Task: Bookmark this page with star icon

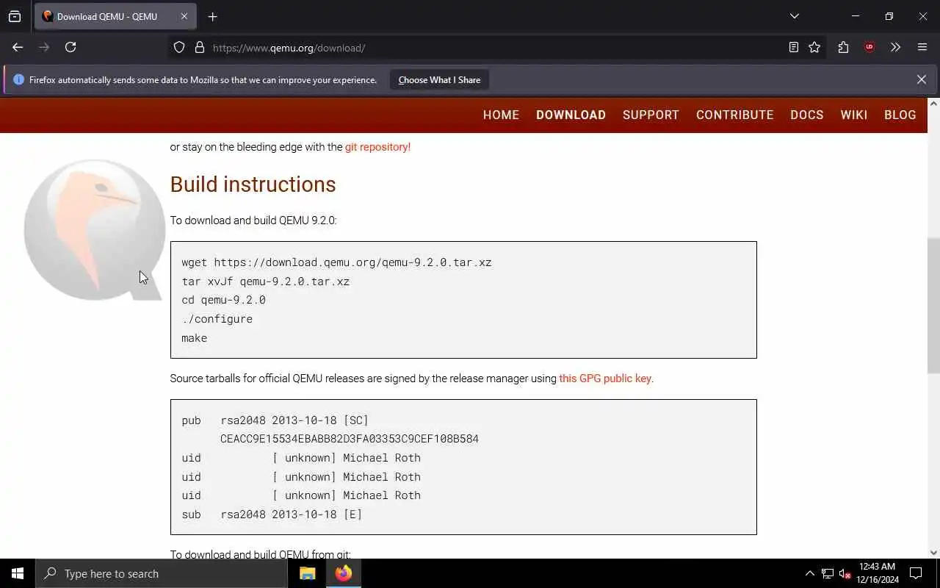Action: pos(814,47)
